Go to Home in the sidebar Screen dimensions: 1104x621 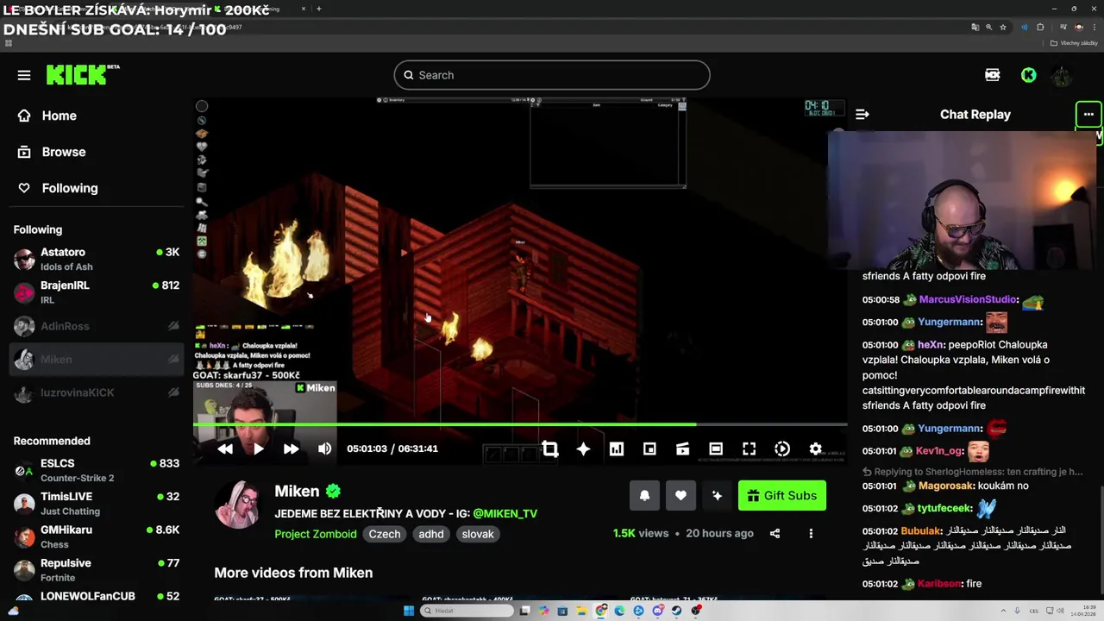pos(97,116)
